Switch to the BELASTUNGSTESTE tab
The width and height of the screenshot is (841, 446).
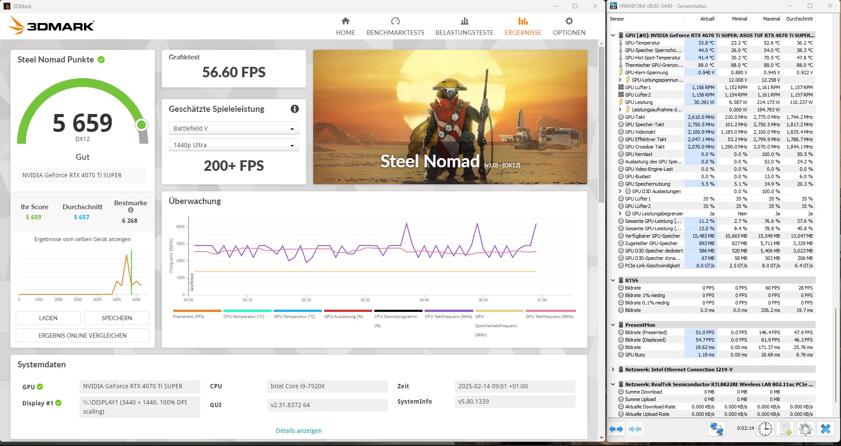click(x=464, y=27)
